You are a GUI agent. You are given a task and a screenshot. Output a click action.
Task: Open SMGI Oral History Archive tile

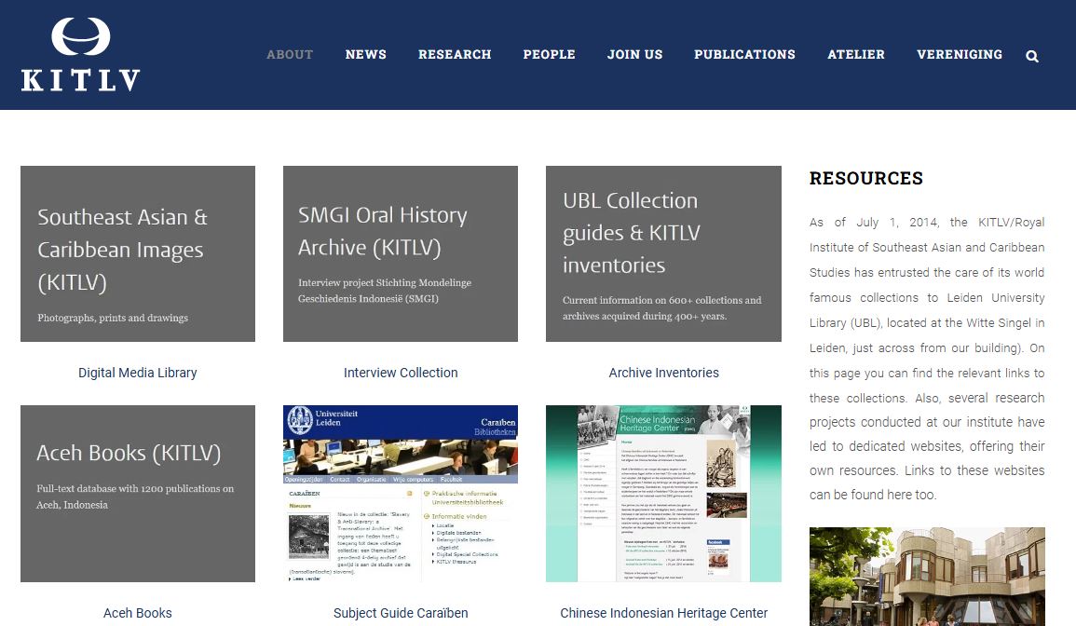401,253
